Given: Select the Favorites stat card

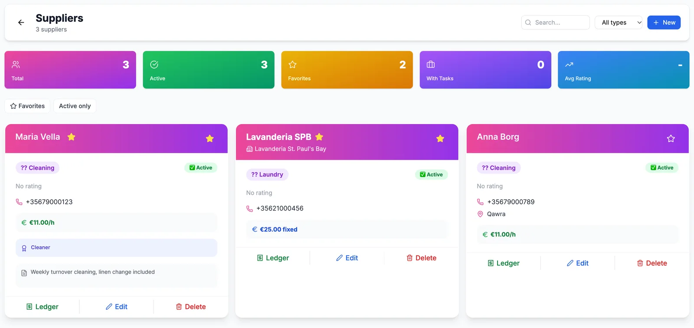Looking at the screenshot, I should [347, 70].
